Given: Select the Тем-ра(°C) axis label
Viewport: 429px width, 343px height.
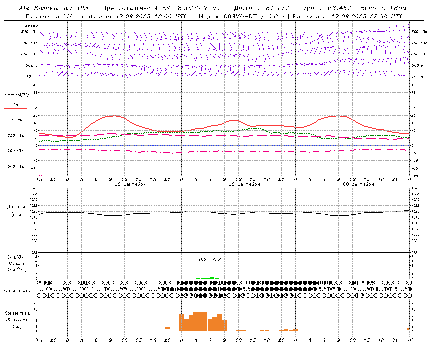Looking at the screenshot, I should (16, 95).
